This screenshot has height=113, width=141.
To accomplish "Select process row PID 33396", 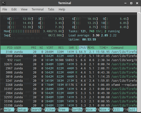I will (69, 101).
